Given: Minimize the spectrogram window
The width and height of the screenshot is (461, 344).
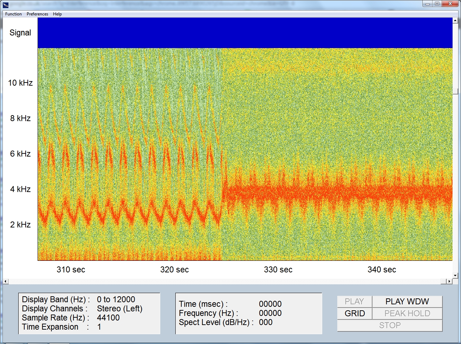Looking at the screenshot, I should coord(428,4).
